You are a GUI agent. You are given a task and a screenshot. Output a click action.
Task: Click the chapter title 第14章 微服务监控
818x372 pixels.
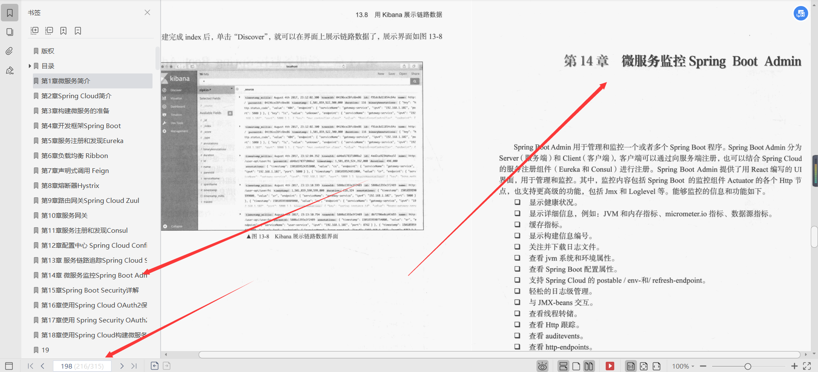pos(682,61)
